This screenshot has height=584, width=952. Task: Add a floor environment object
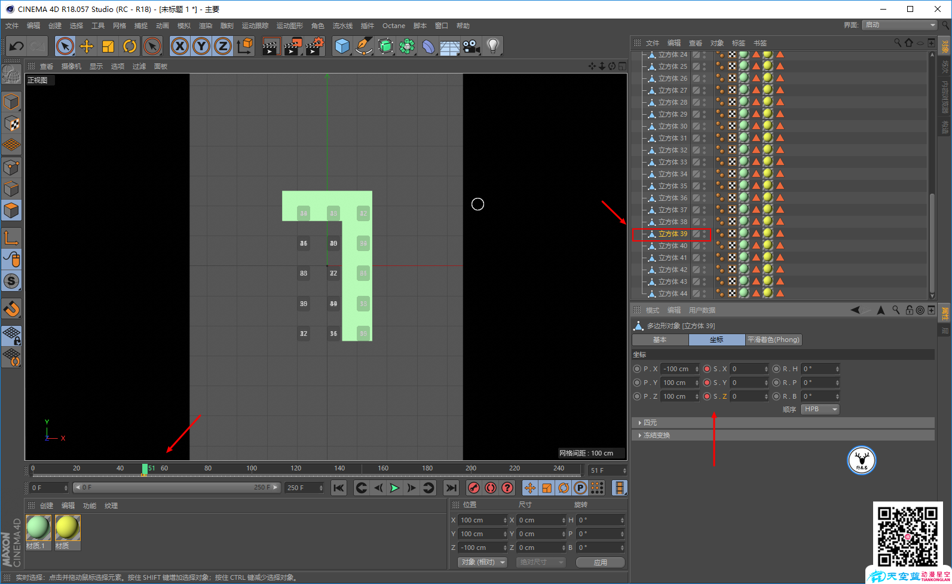[x=449, y=46]
